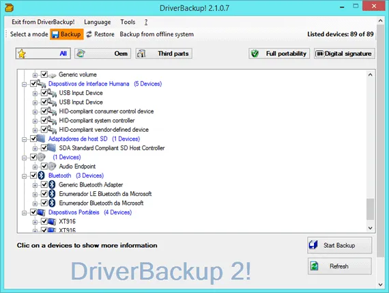This screenshot has width=389, height=293.
Task: Click the HID-compliant system controller icon
Action: click(52, 121)
